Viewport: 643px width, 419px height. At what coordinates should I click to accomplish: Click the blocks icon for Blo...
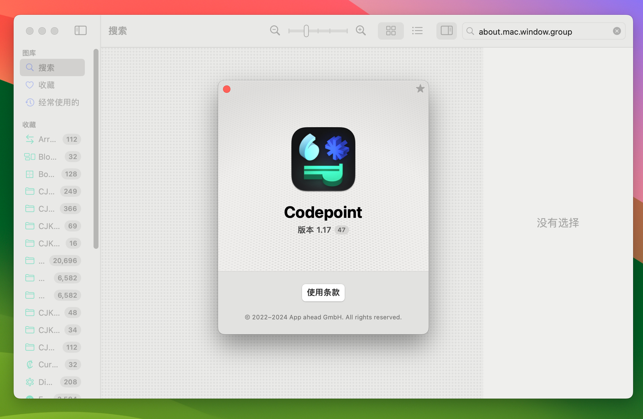(x=30, y=157)
